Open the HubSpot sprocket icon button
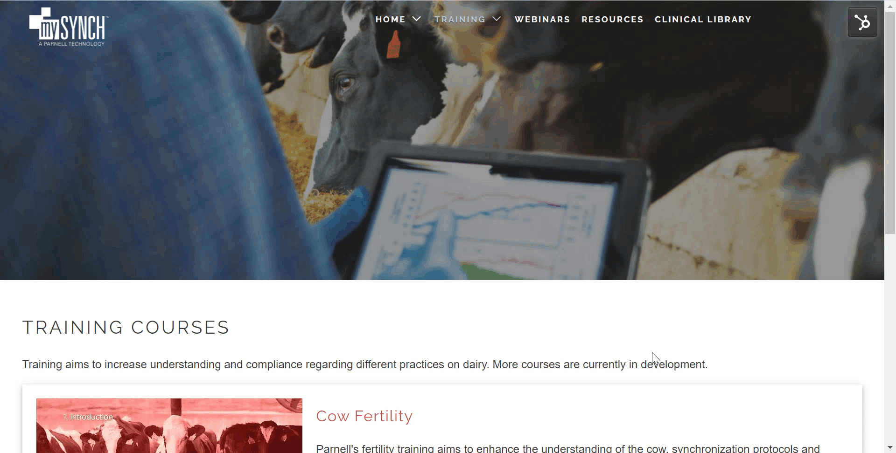The height and width of the screenshot is (453, 896). tap(862, 22)
